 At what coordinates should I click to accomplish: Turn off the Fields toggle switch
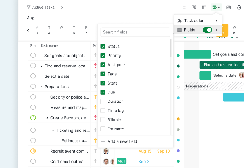(207, 30)
